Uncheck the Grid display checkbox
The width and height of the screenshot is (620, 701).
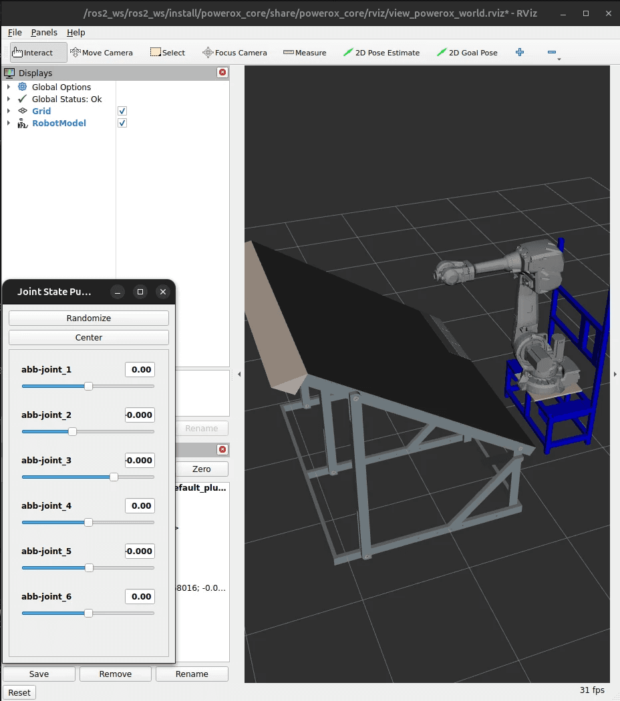tap(122, 111)
